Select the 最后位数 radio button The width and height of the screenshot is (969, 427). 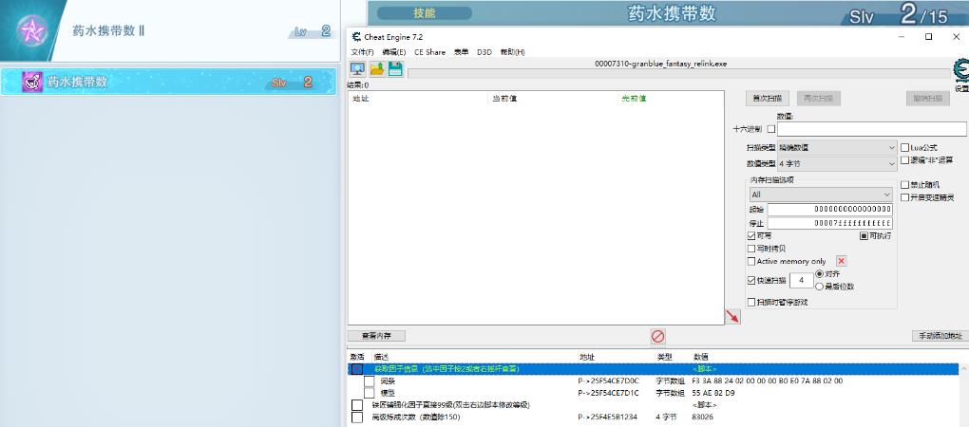(820, 287)
